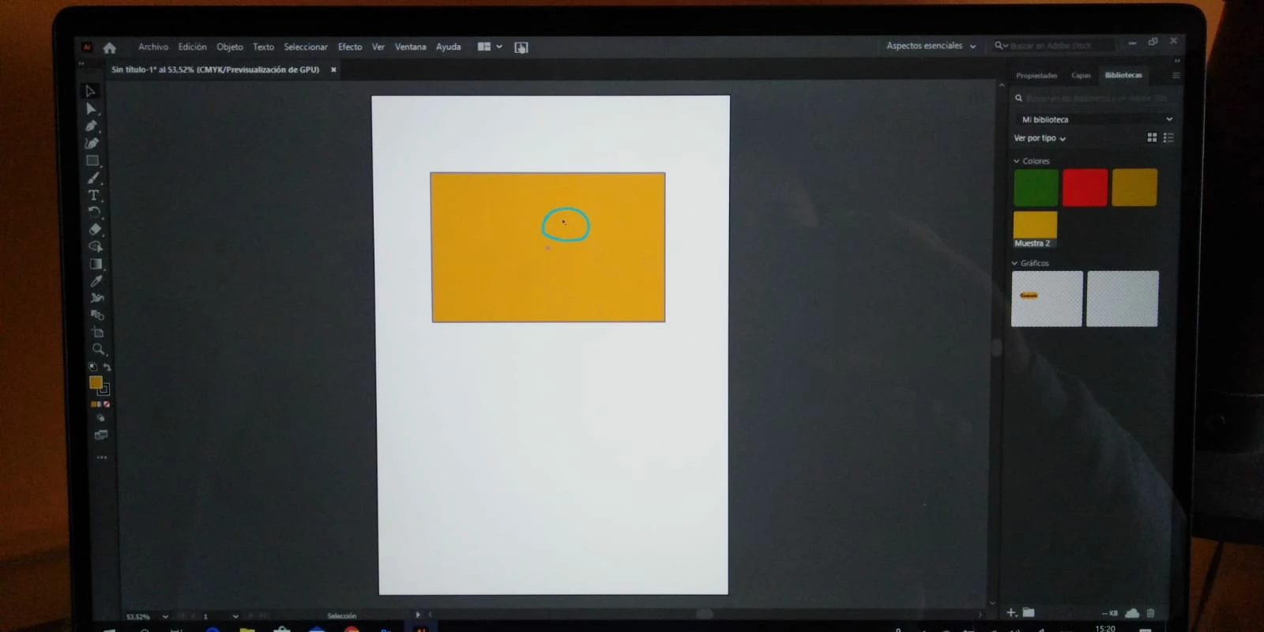Viewport: 1264px width, 632px height.
Task: Select the Puppet Warp tool
Action: pyautogui.click(x=97, y=298)
